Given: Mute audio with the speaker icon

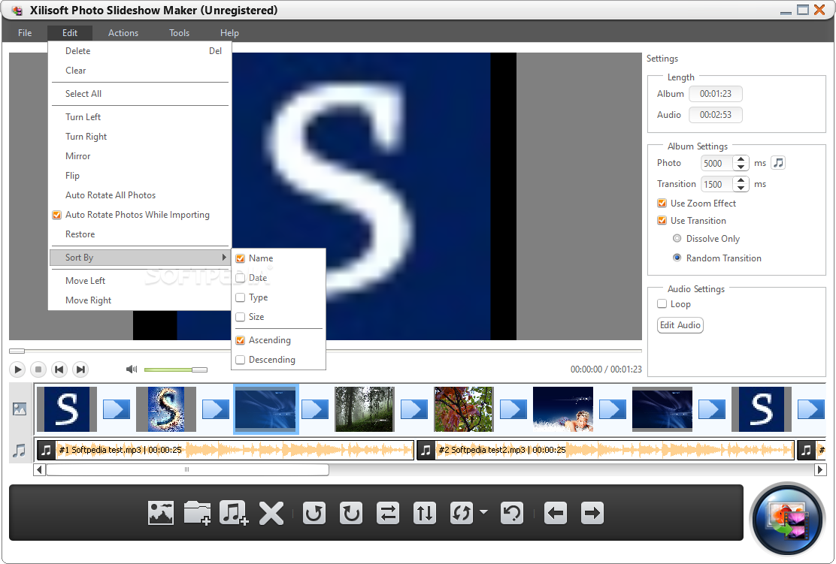Looking at the screenshot, I should pyautogui.click(x=131, y=369).
